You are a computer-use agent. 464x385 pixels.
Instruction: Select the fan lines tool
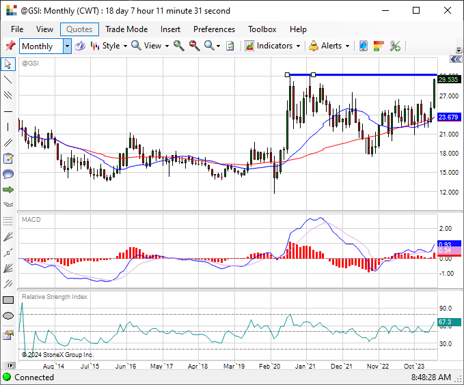click(x=8, y=237)
